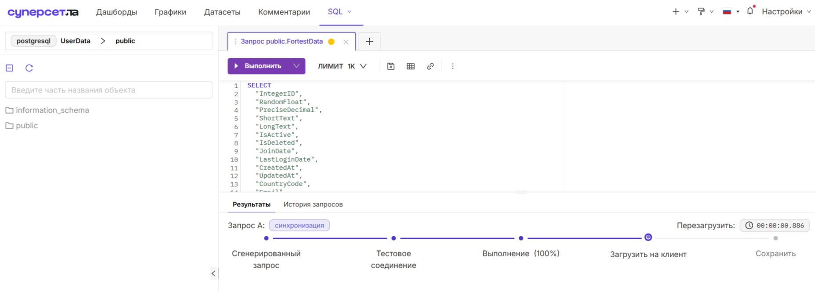Expand the SQL menu chevron

point(350,12)
